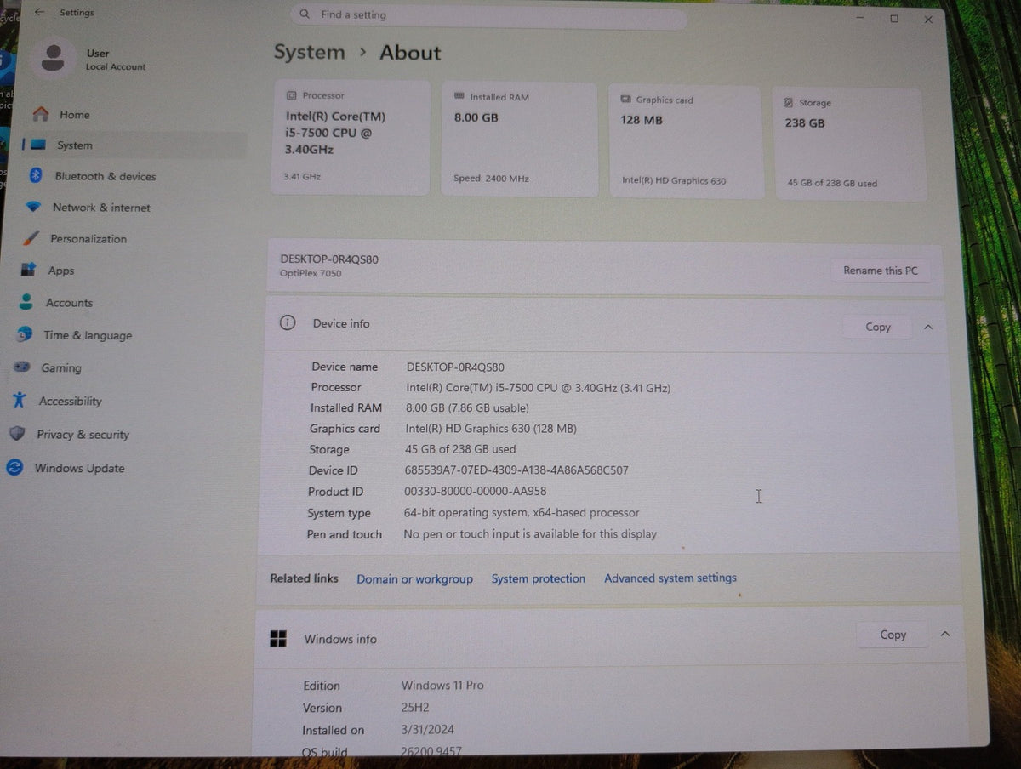Copy the Device info details
The width and height of the screenshot is (1021, 769).
tap(878, 327)
